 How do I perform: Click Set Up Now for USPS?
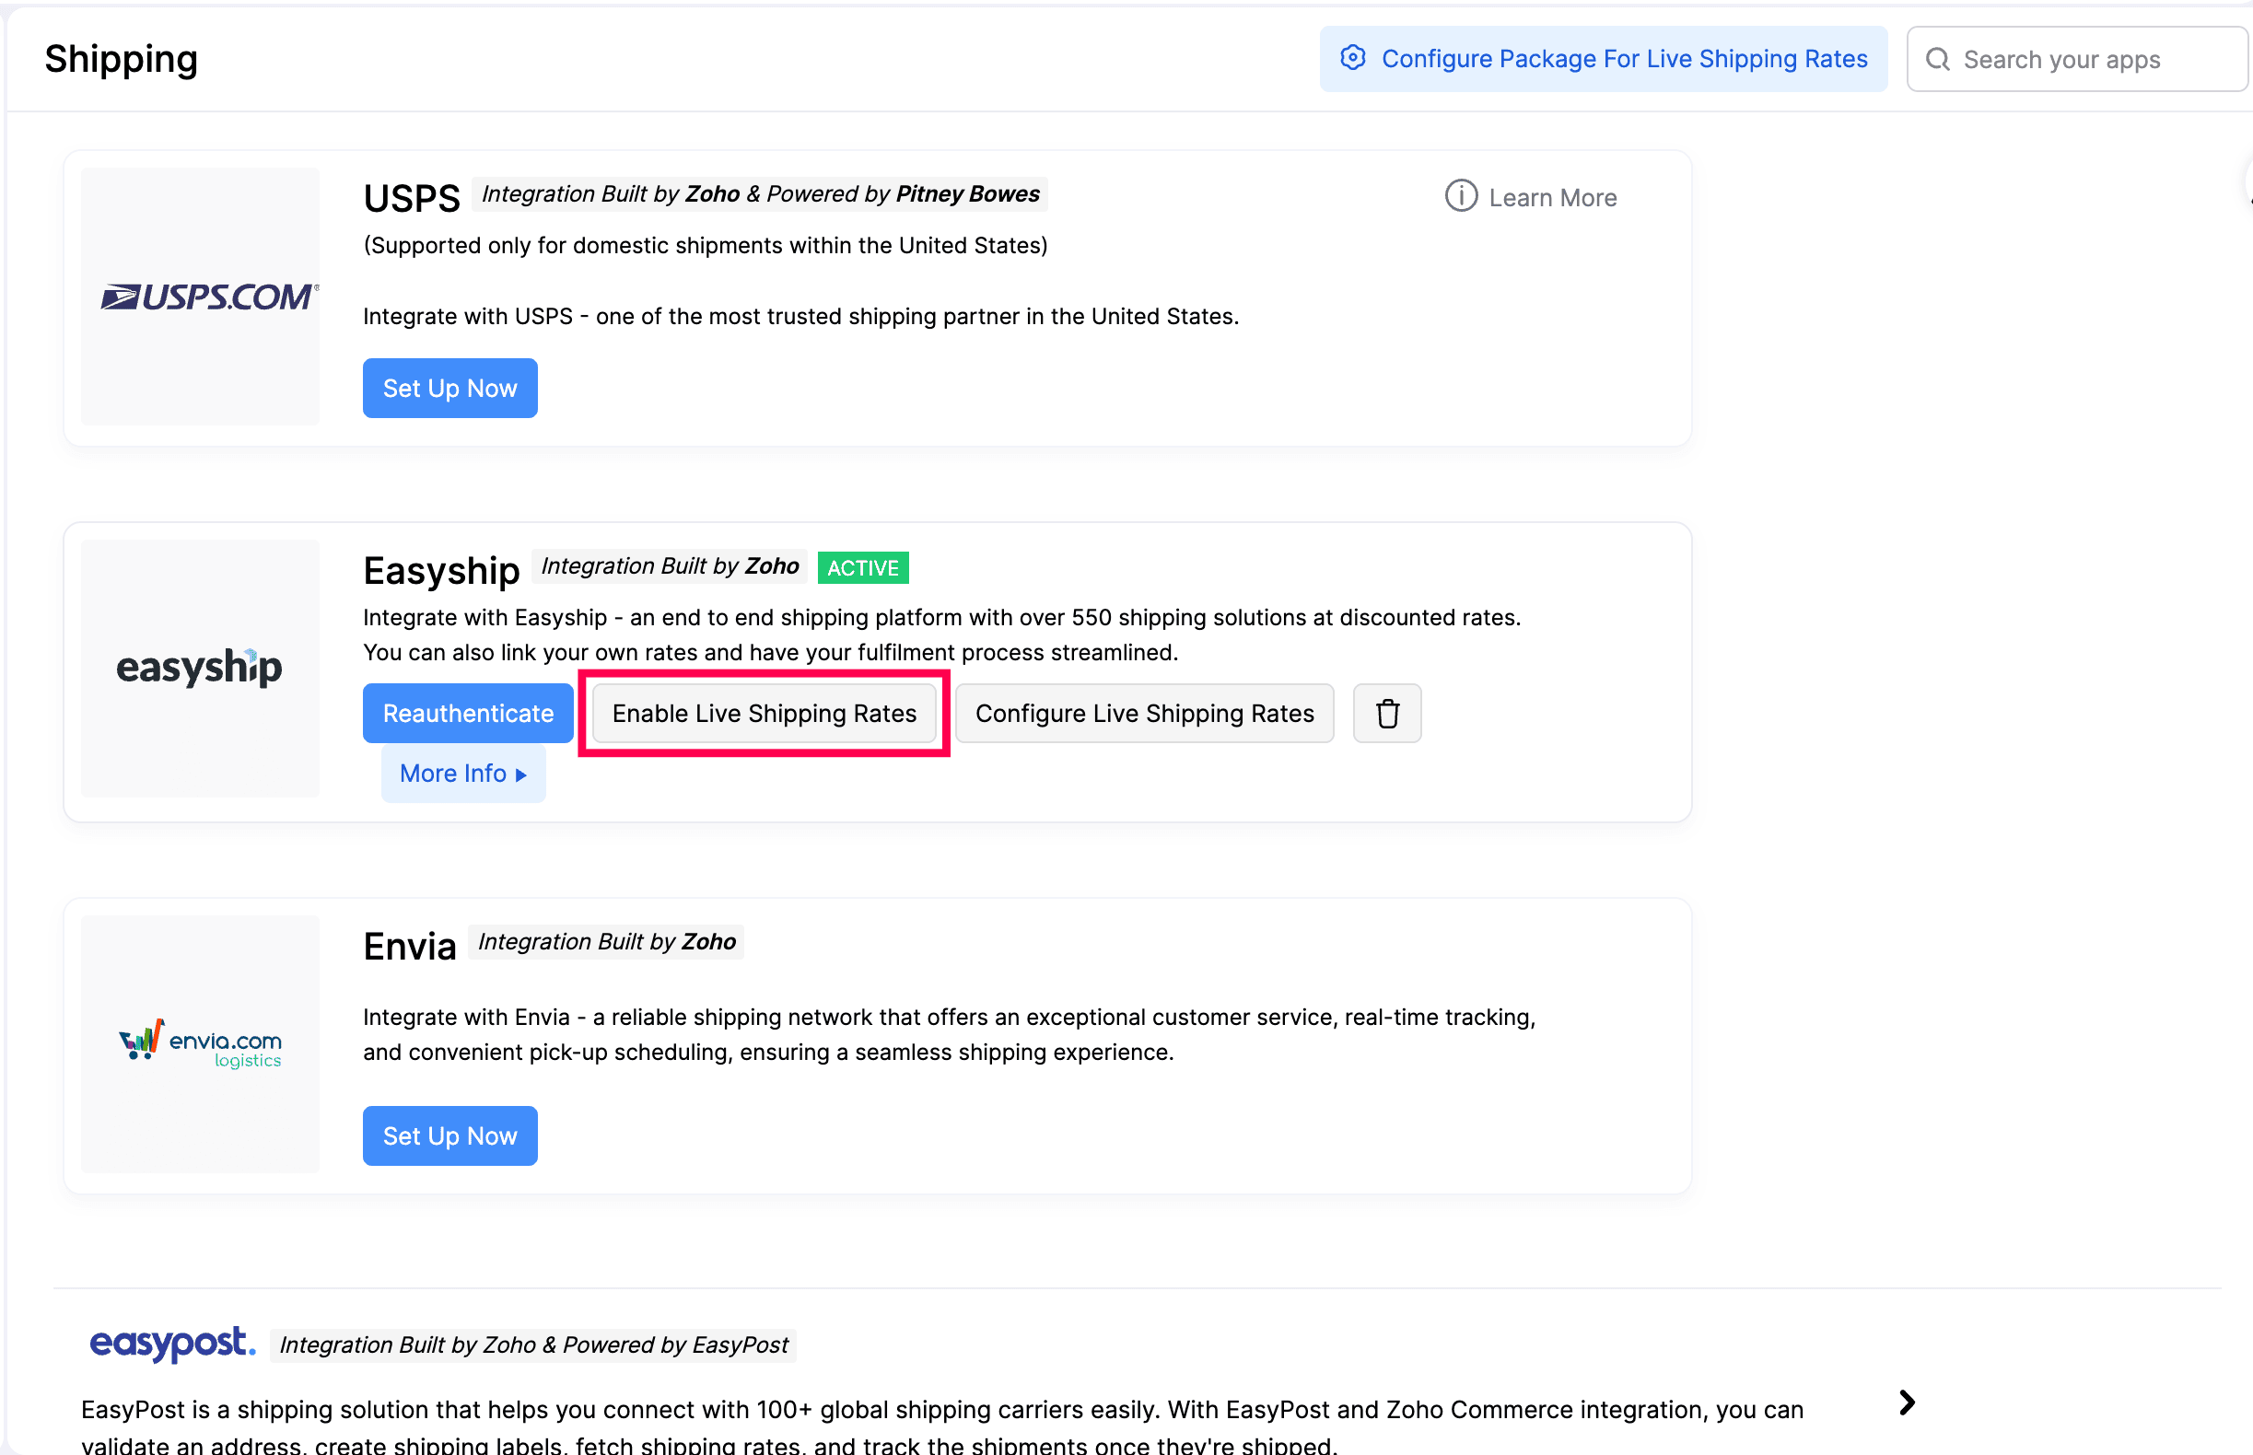click(x=449, y=389)
